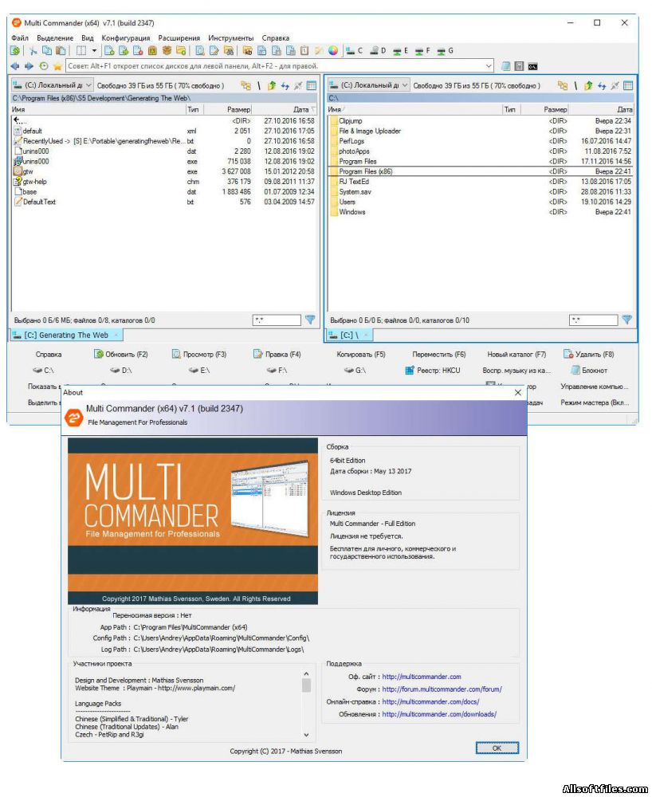The width and height of the screenshot is (652, 797).
Task: Click the blue Forward arrow icon
Action: point(29,66)
